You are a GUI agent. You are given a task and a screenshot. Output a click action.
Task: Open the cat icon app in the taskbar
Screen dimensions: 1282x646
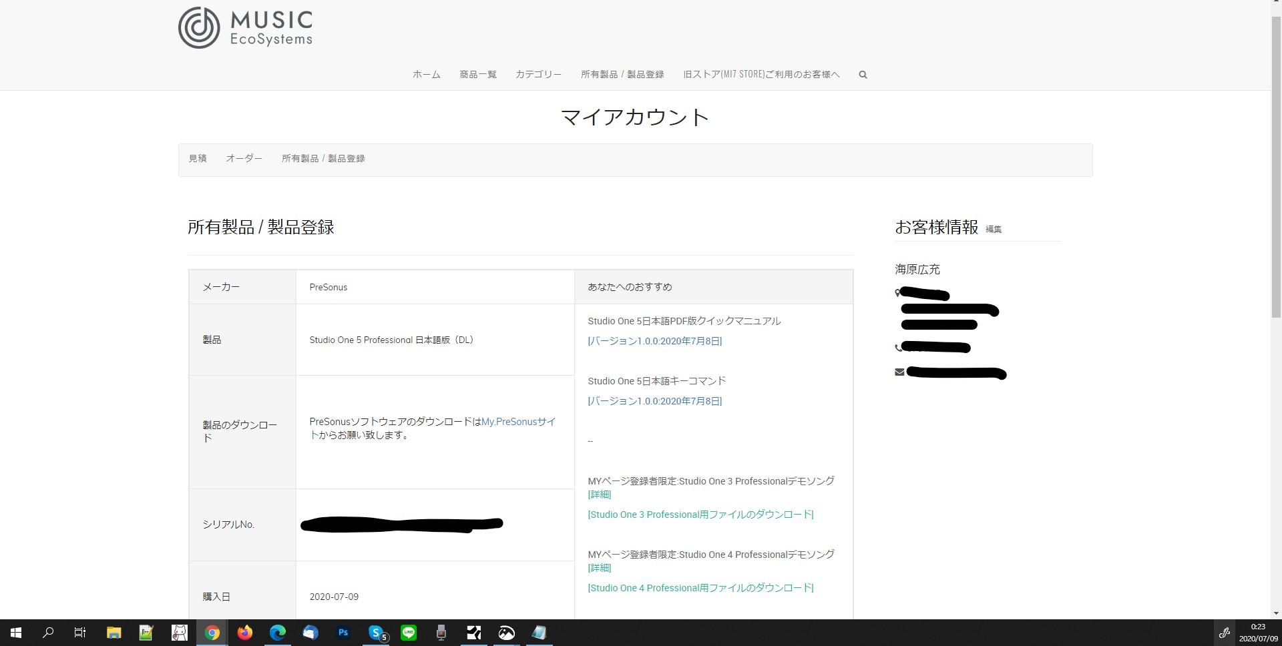click(180, 633)
